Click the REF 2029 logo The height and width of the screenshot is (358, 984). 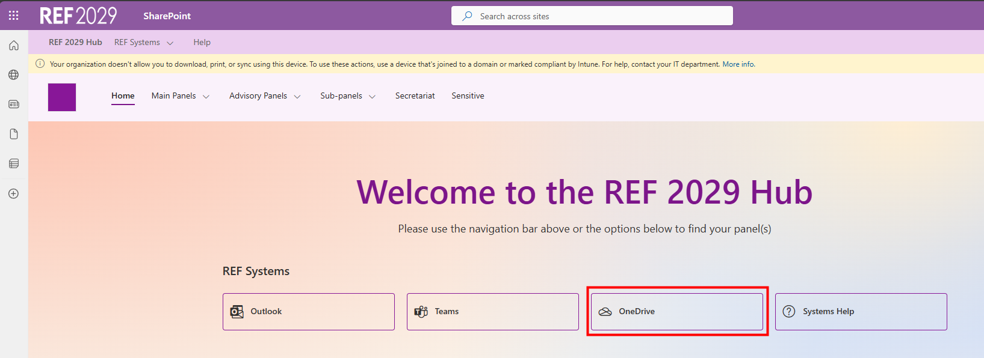[78, 16]
